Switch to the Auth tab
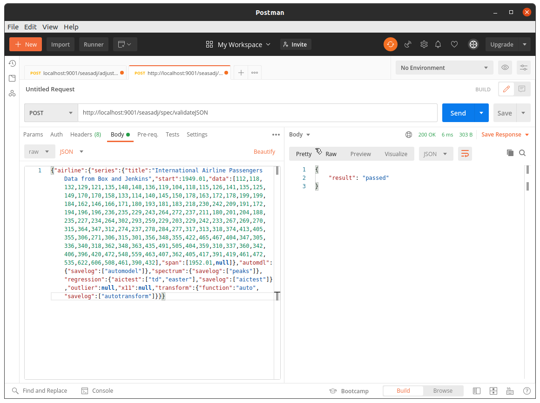 click(56, 135)
